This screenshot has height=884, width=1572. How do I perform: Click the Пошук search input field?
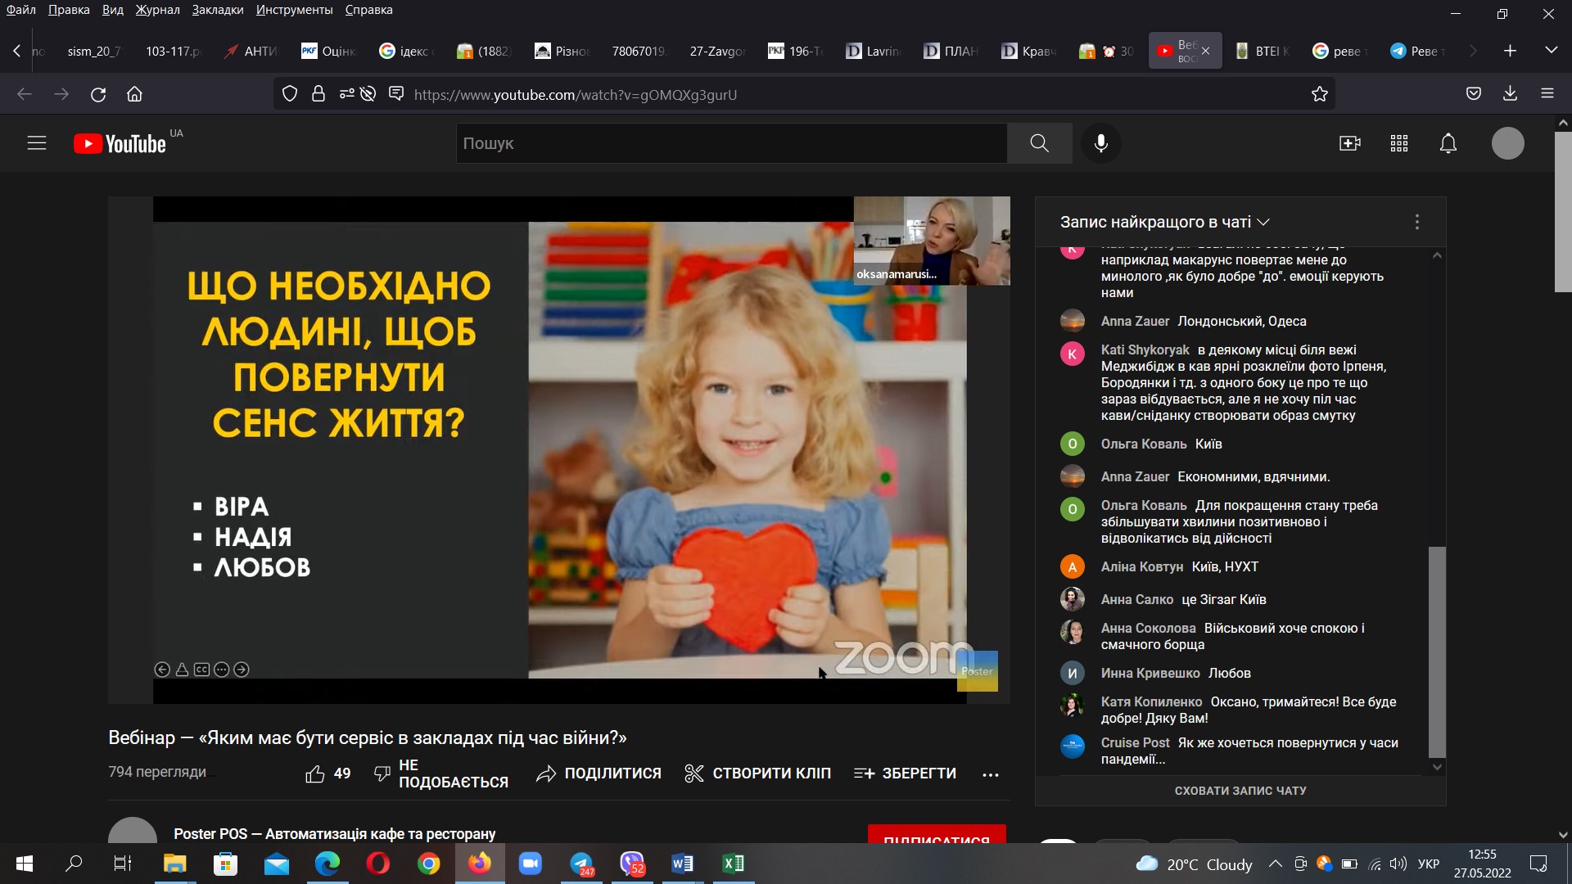730,143
